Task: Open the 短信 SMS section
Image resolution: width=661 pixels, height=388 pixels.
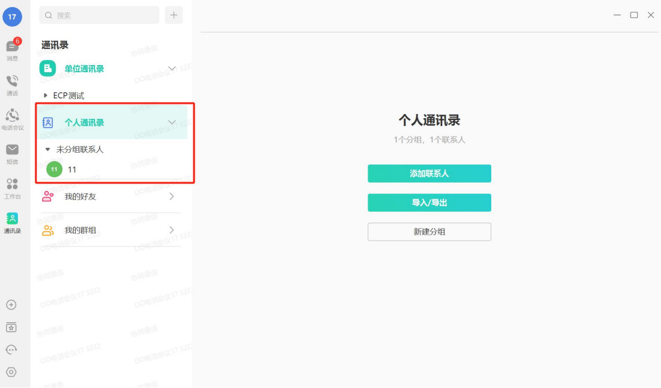Action: [13, 154]
